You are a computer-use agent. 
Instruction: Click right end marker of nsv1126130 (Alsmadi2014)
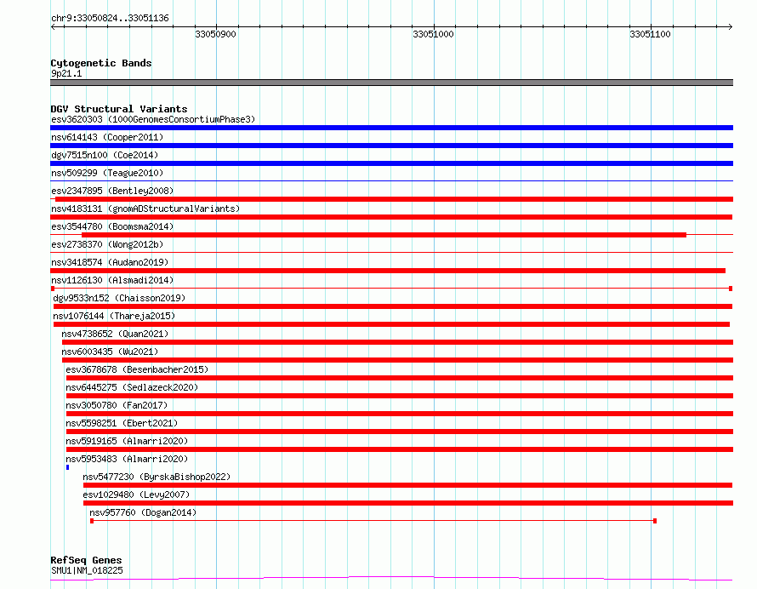(731, 289)
